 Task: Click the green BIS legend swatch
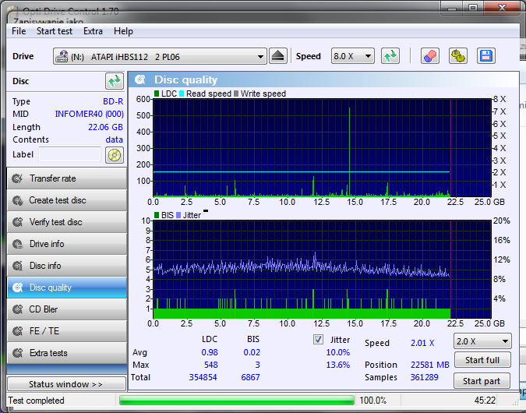pyautogui.click(x=157, y=215)
